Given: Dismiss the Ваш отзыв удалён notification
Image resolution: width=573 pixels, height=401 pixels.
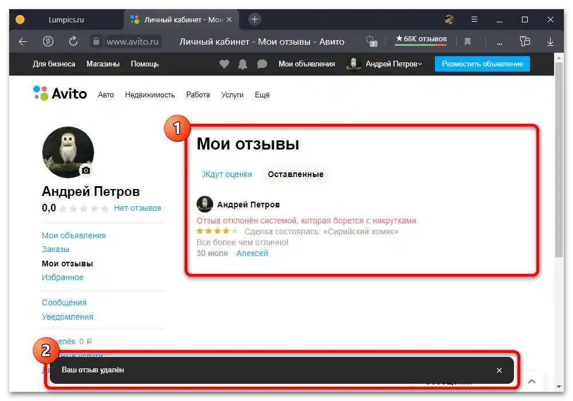Looking at the screenshot, I should click(499, 370).
